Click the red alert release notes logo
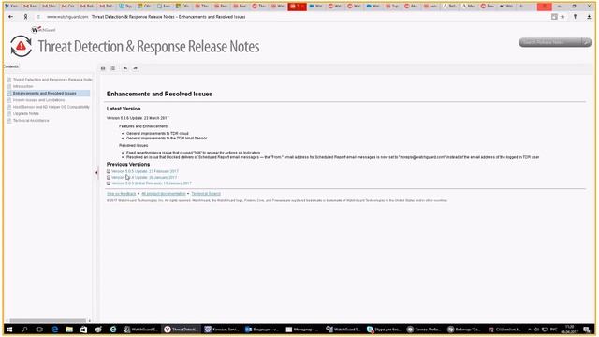599x337 pixels. [21, 46]
